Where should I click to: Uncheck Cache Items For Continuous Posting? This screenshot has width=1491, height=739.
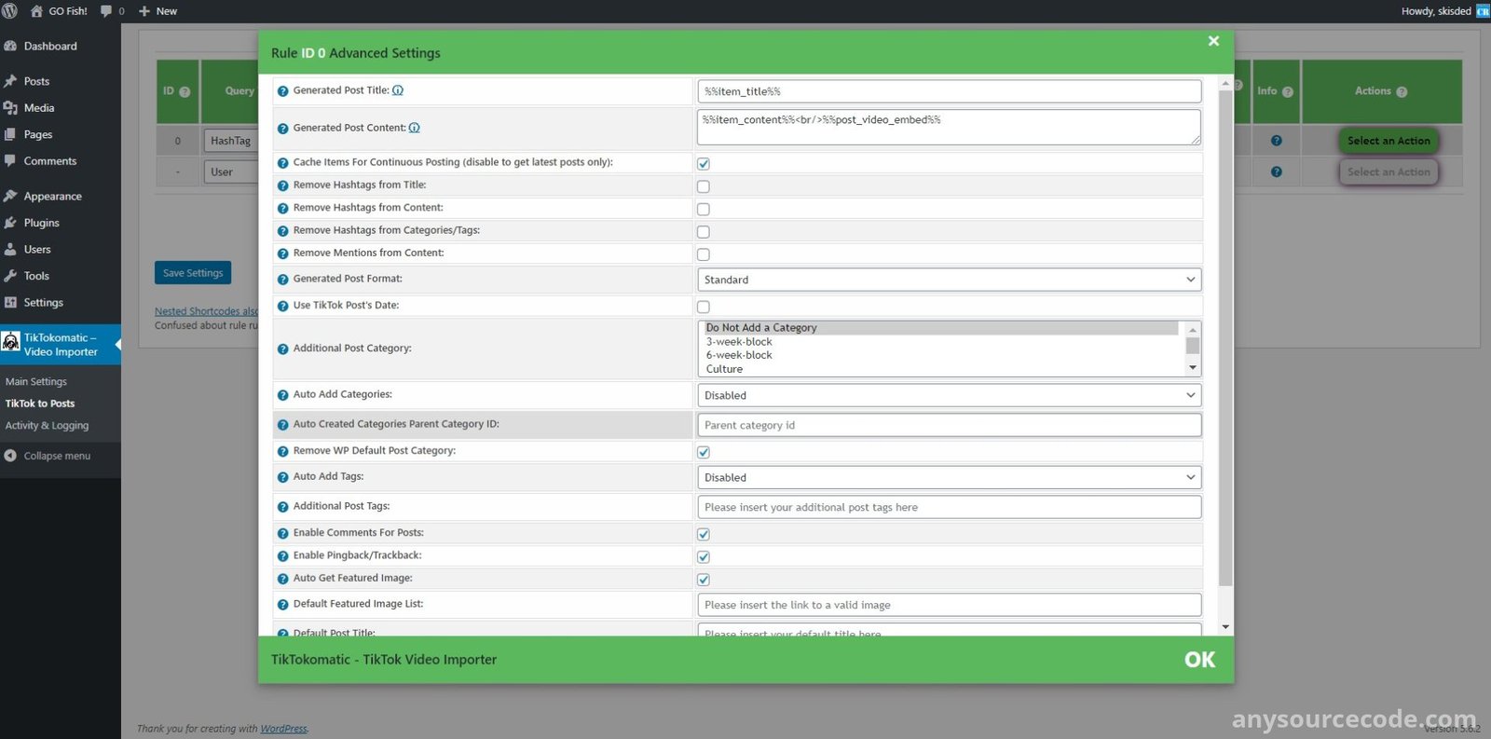(x=704, y=163)
